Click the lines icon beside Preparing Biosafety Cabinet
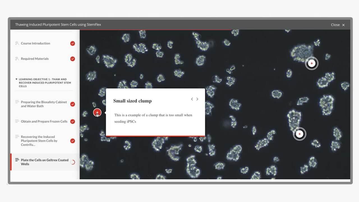Screen dimensions: 359x202 pyautogui.click(x=17, y=102)
